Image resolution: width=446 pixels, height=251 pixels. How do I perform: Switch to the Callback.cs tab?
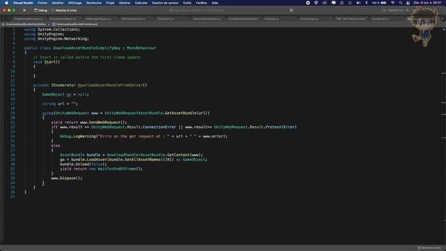(271, 19)
